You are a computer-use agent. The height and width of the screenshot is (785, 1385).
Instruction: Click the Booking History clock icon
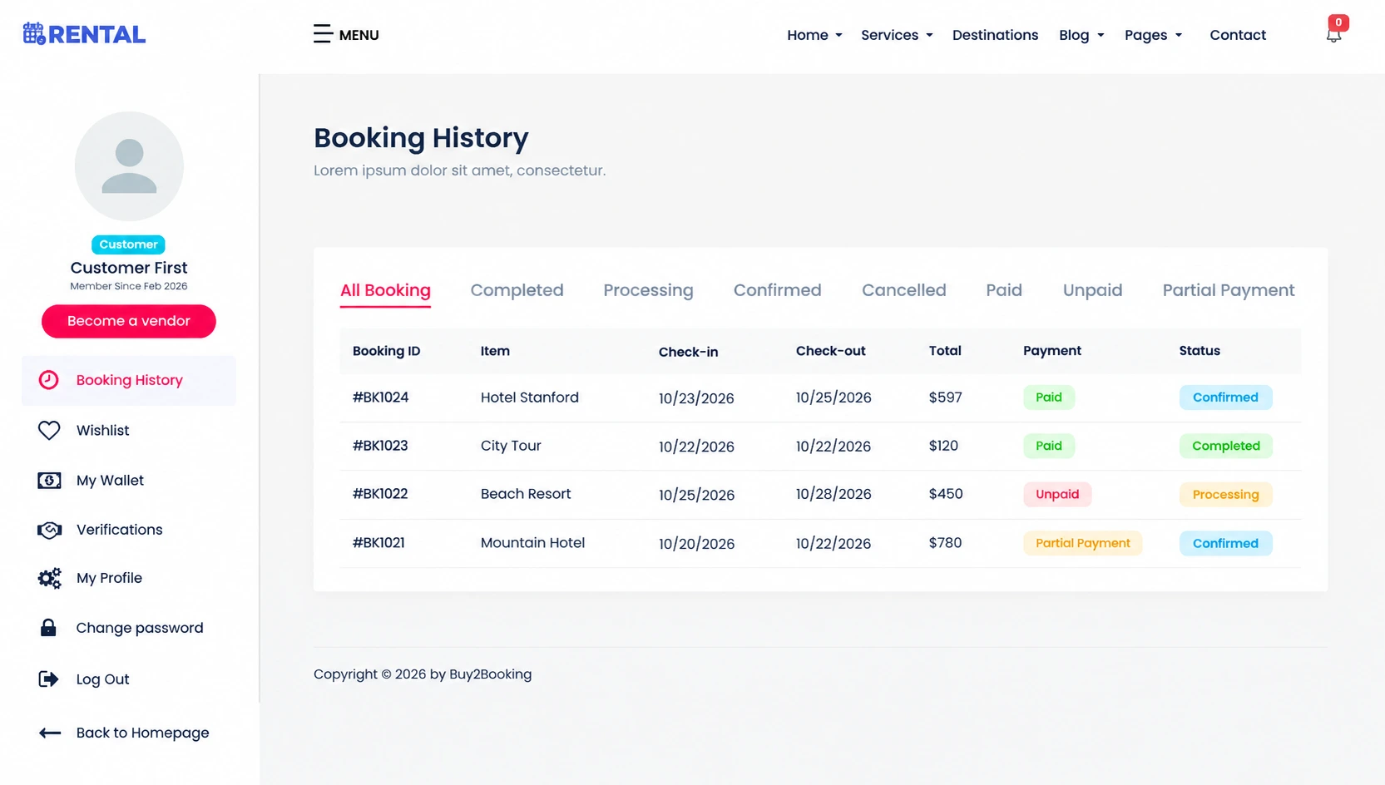point(49,380)
